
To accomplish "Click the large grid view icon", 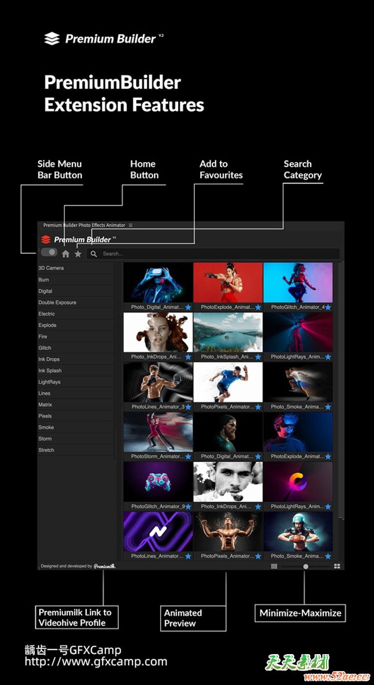I will pos(337,566).
